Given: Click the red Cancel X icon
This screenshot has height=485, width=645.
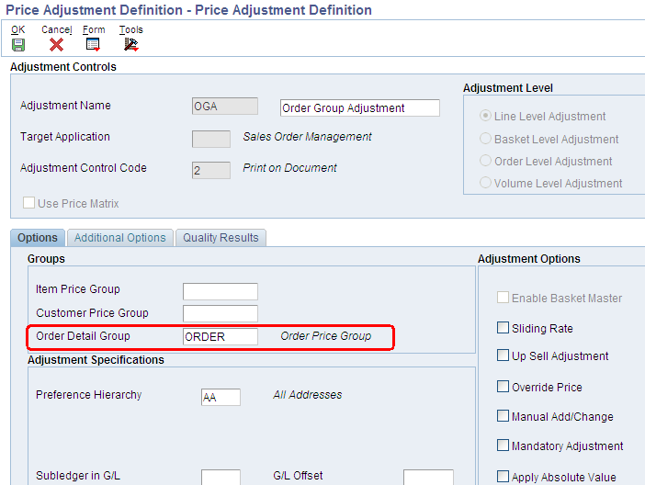Looking at the screenshot, I should pyautogui.click(x=56, y=44).
